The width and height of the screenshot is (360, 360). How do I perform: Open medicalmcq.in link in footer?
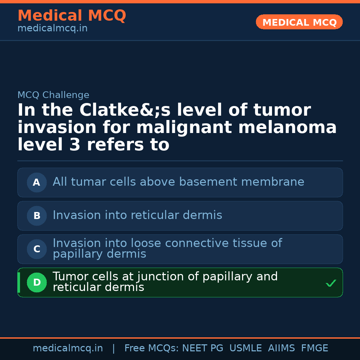[68, 348]
